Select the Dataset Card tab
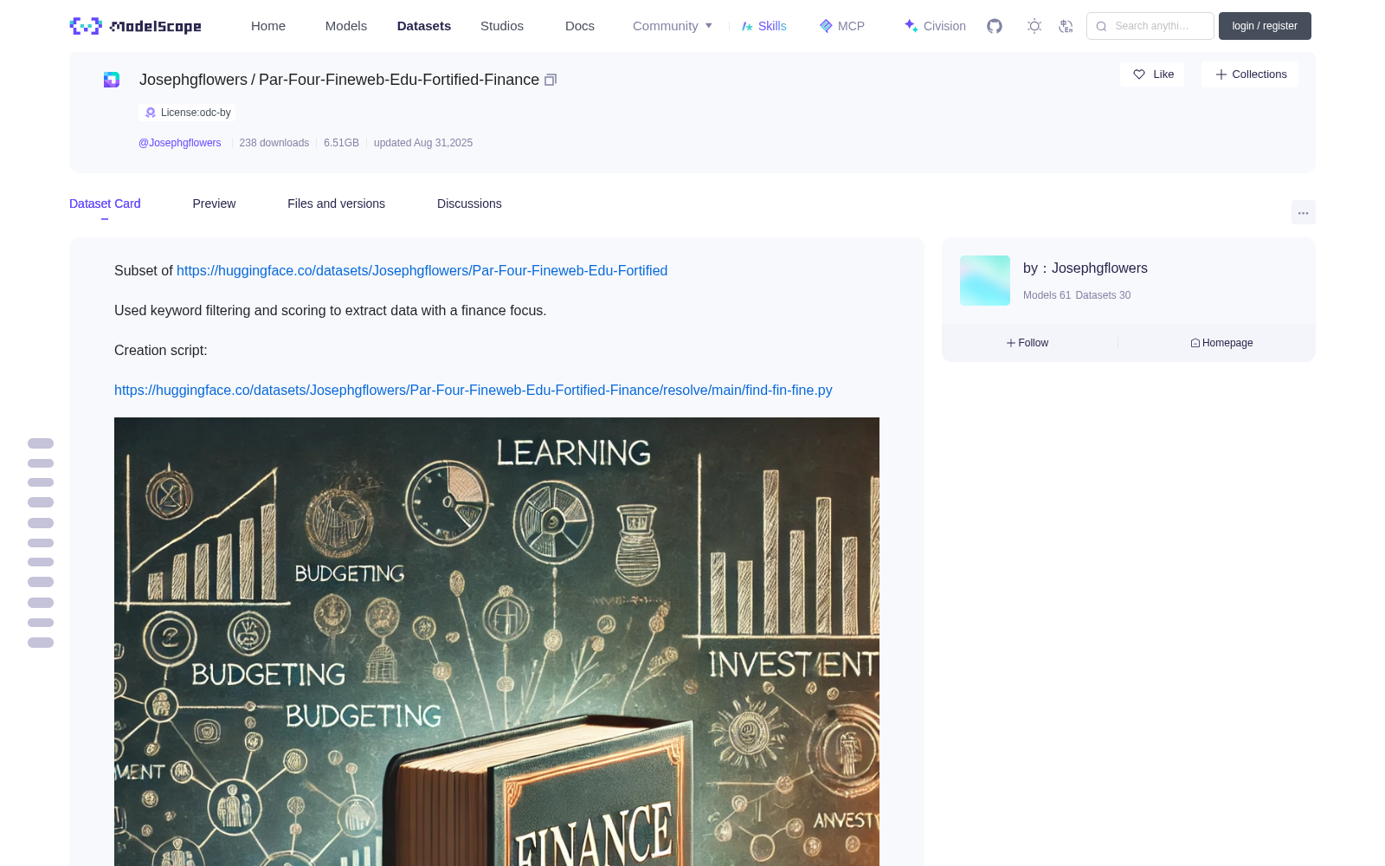1385x866 pixels. 105,204
